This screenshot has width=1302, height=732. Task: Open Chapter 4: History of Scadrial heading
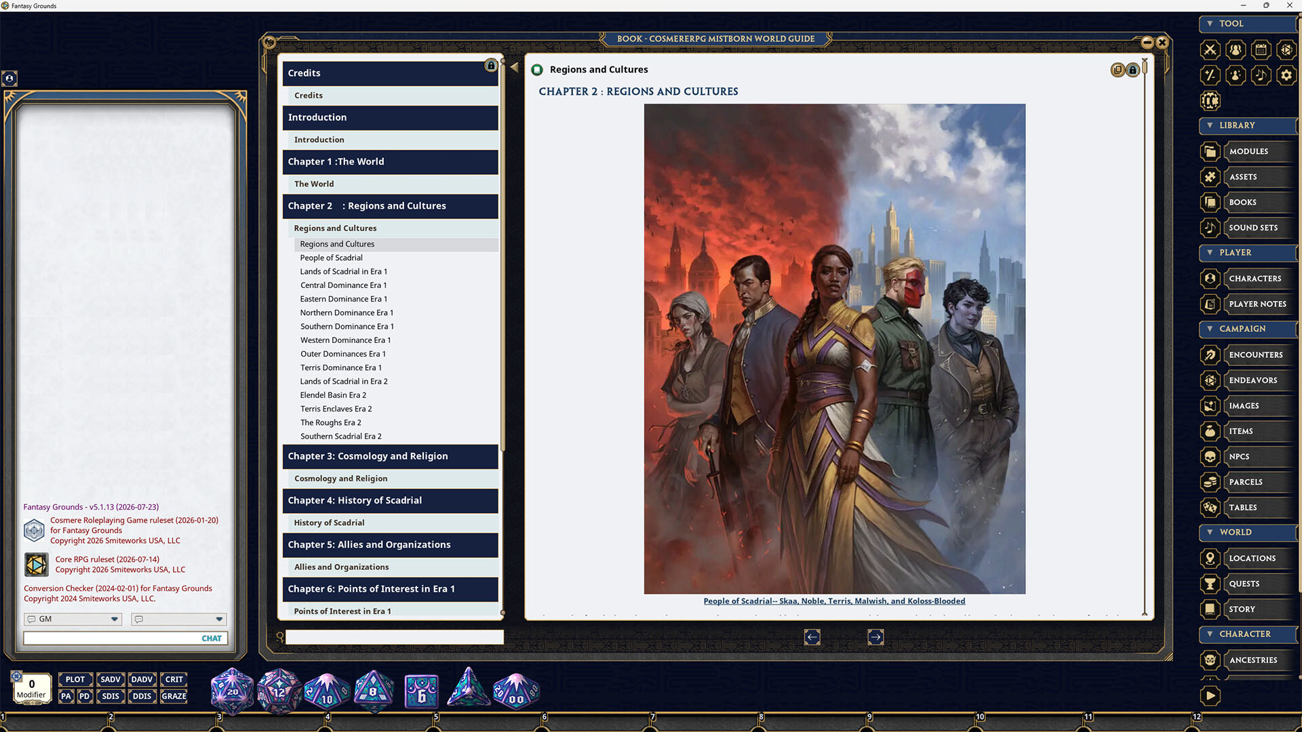coord(390,501)
